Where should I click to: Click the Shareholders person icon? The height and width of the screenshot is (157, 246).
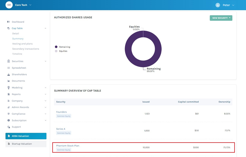click(9, 74)
